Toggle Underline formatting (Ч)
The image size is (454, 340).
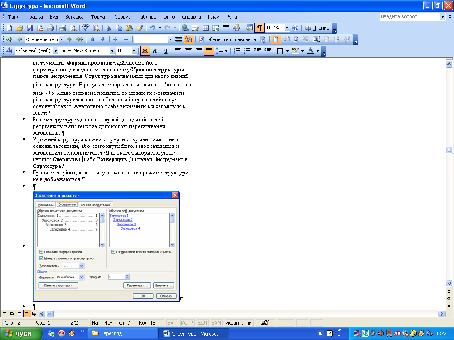(x=165, y=51)
